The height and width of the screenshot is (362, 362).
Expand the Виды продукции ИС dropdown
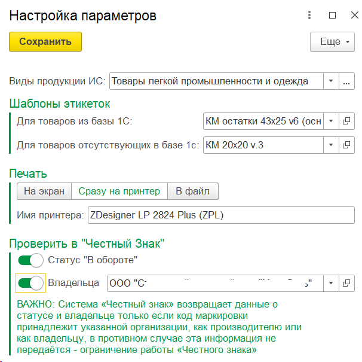[x=331, y=81]
